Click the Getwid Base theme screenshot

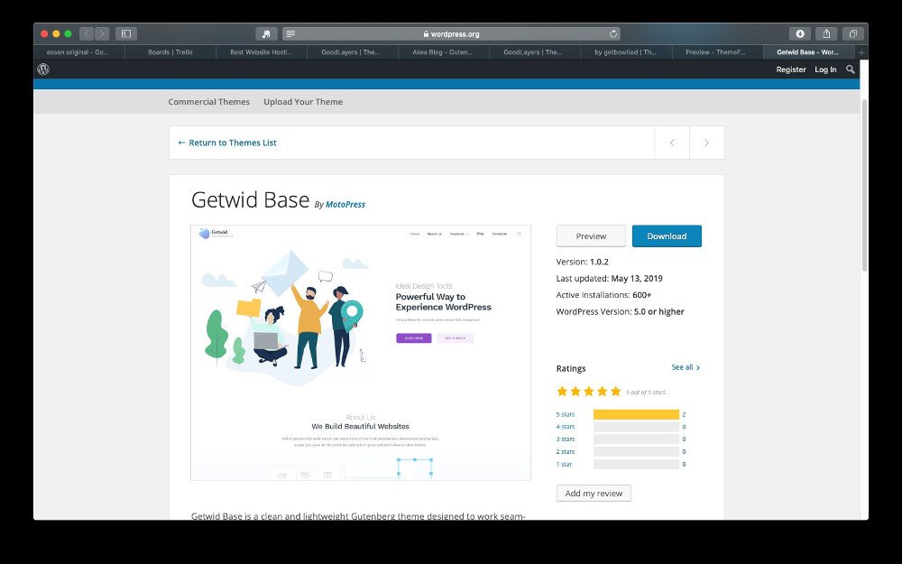tap(361, 353)
